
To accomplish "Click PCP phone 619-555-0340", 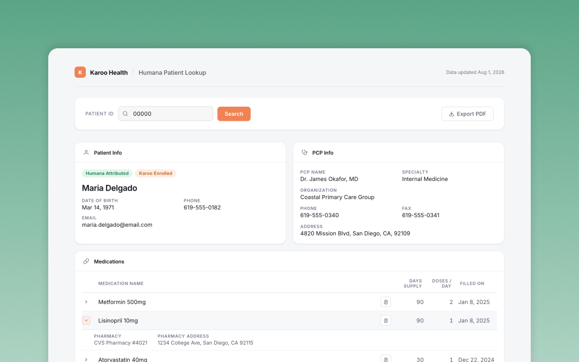I will [x=319, y=215].
